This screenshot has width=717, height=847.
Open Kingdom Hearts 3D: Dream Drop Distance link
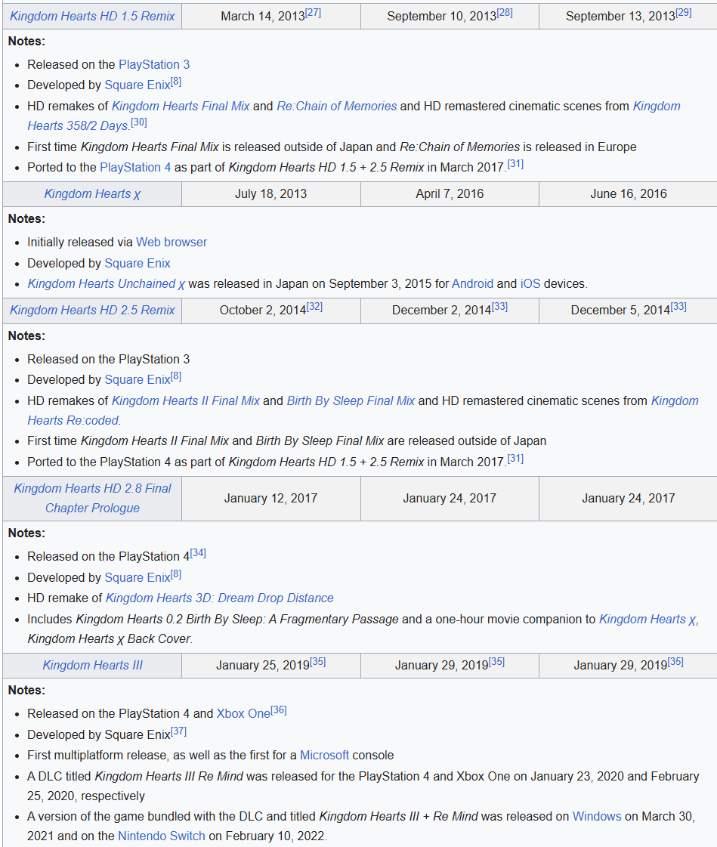pyautogui.click(x=219, y=598)
